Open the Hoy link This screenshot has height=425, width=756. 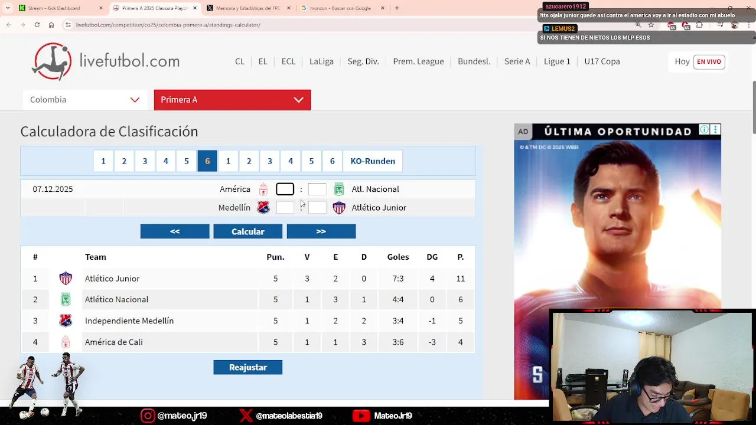tap(682, 61)
